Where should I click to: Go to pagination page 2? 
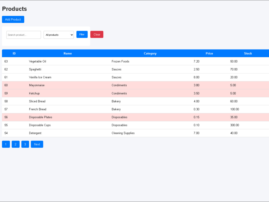point(16,144)
